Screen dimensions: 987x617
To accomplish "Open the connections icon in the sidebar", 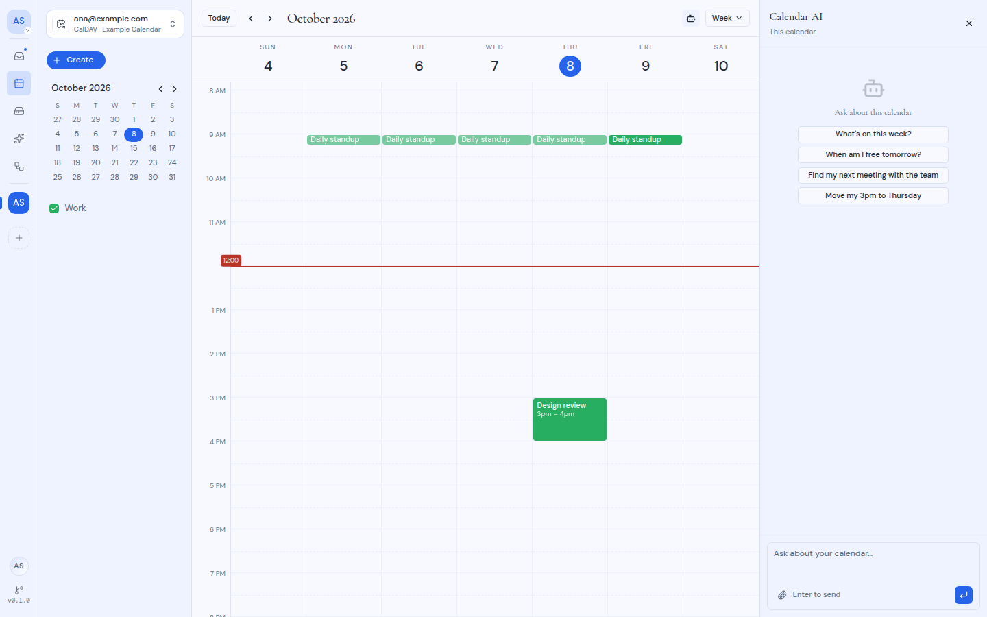I will coord(19,167).
